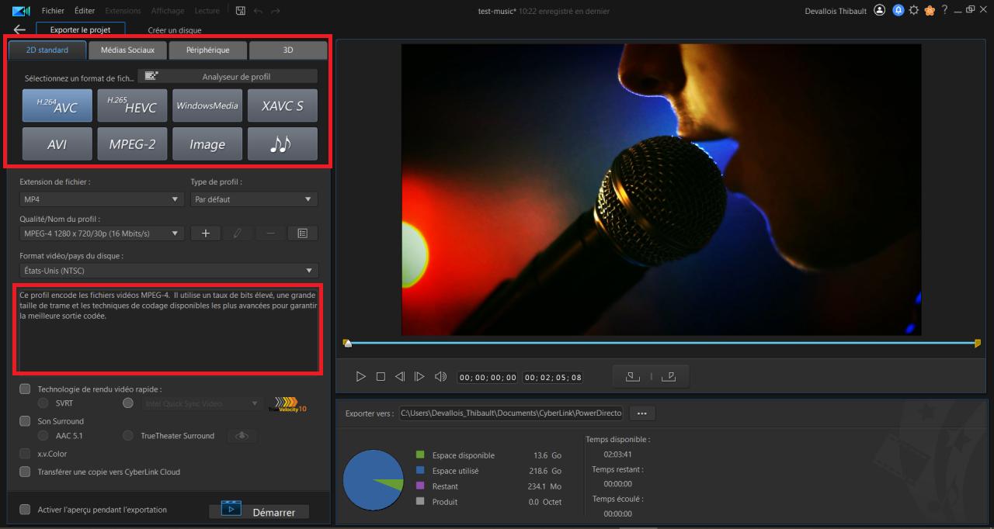The height and width of the screenshot is (529, 994).
Task: Select the Intel Quick Sync radio option
Action: [x=128, y=403]
